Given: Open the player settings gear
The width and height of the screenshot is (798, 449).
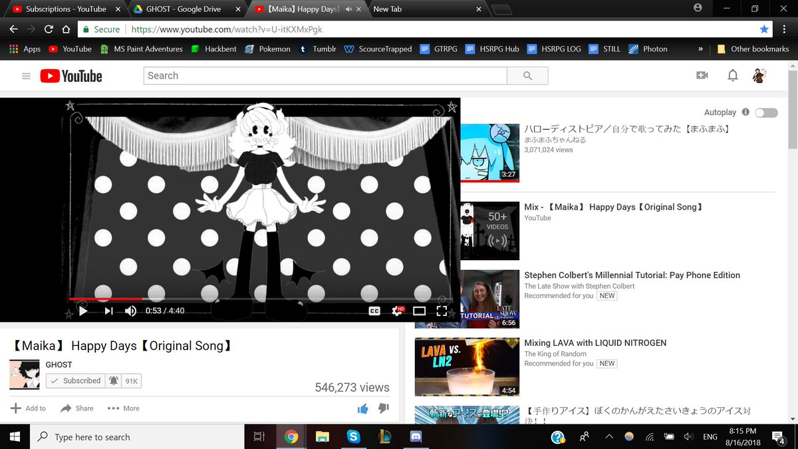Looking at the screenshot, I should [x=397, y=311].
